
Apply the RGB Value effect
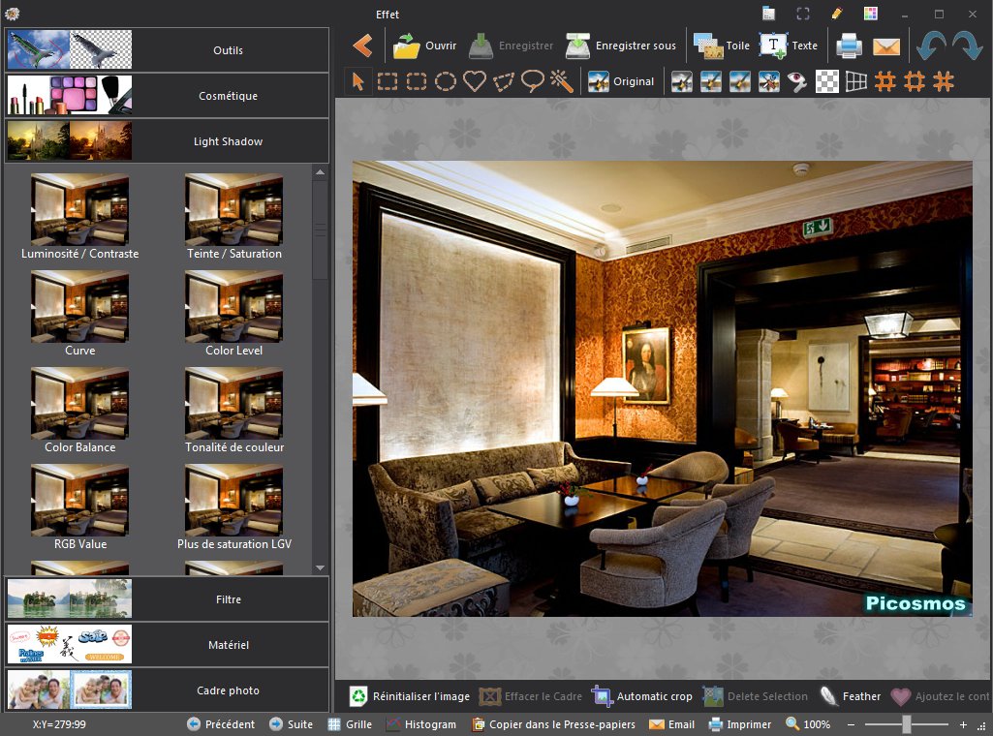pyautogui.click(x=79, y=507)
